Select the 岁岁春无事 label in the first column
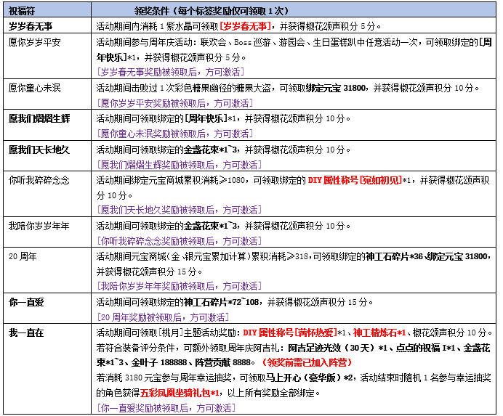 point(31,25)
